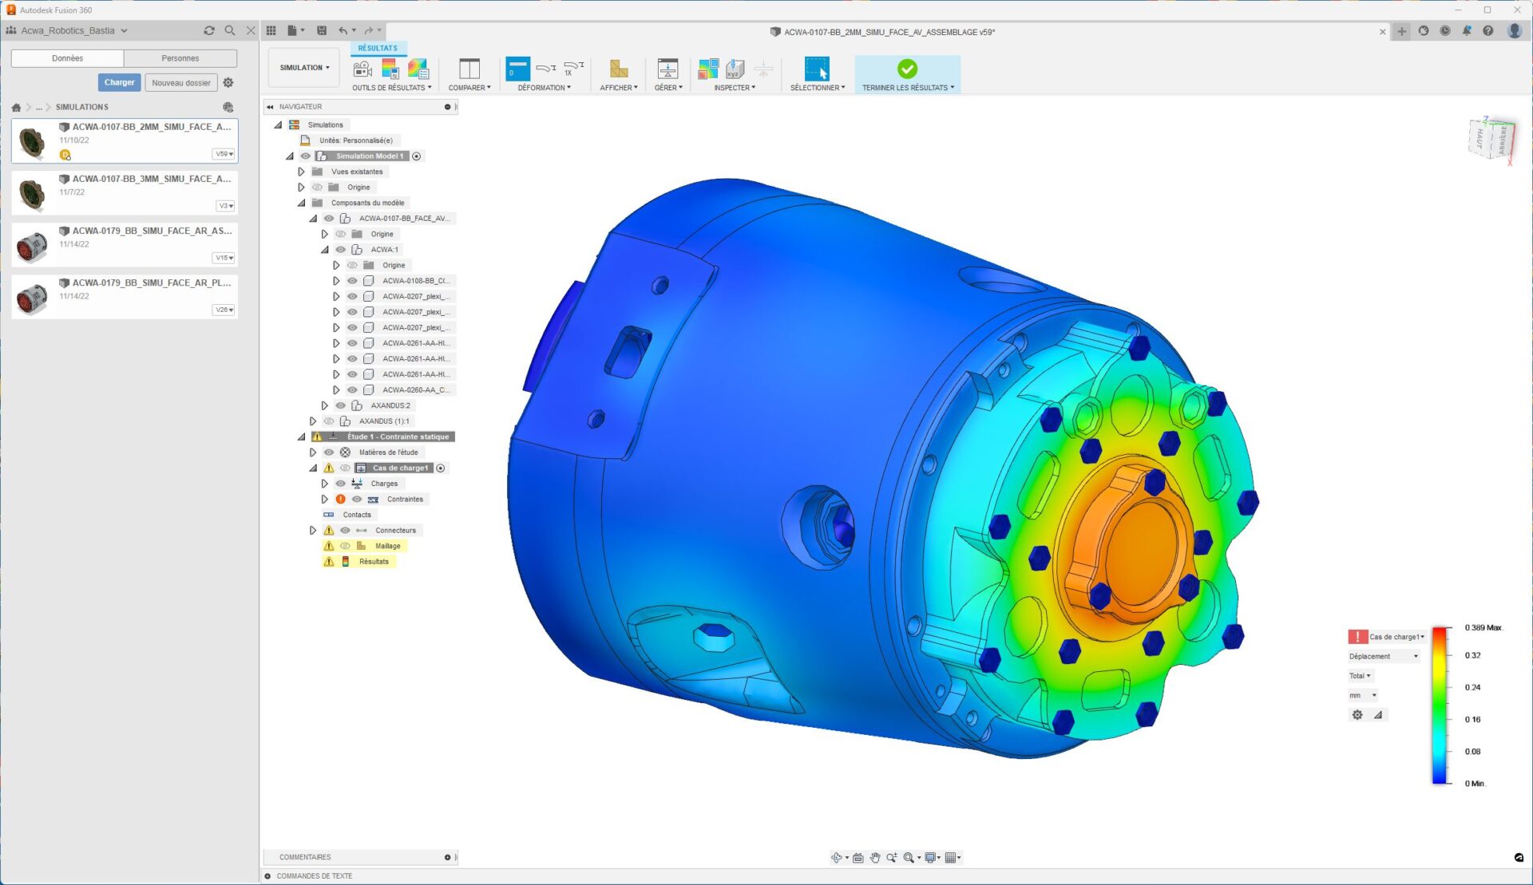Hide Charges using its eye icon
This screenshot has width=1533, height=885.
339,483
